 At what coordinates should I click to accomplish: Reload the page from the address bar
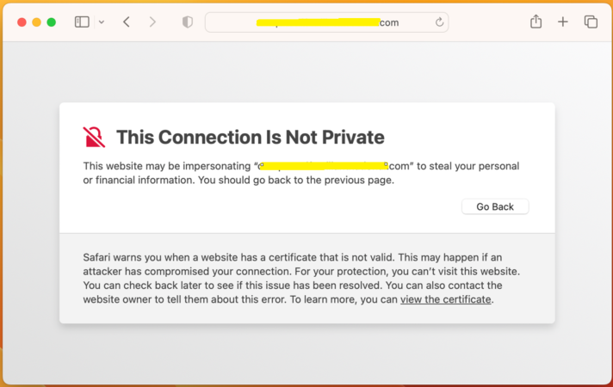pos(440,22)
